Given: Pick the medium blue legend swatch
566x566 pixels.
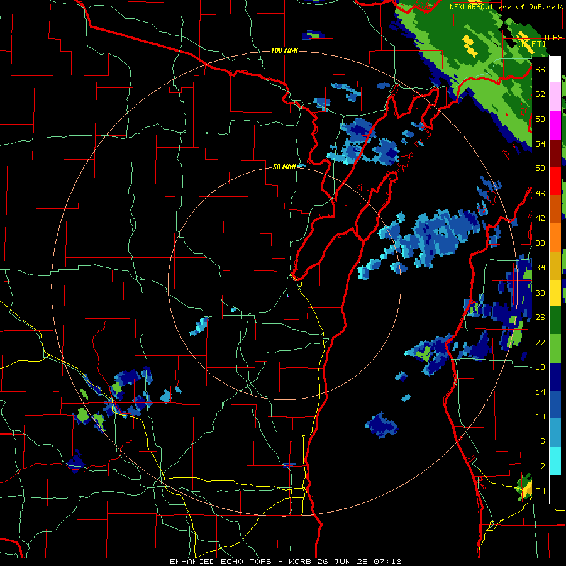Looking at the screenshot, I should [555, 404].
